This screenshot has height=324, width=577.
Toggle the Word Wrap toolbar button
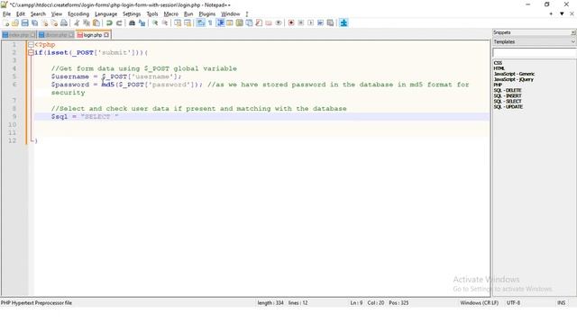tap(200, 22)
